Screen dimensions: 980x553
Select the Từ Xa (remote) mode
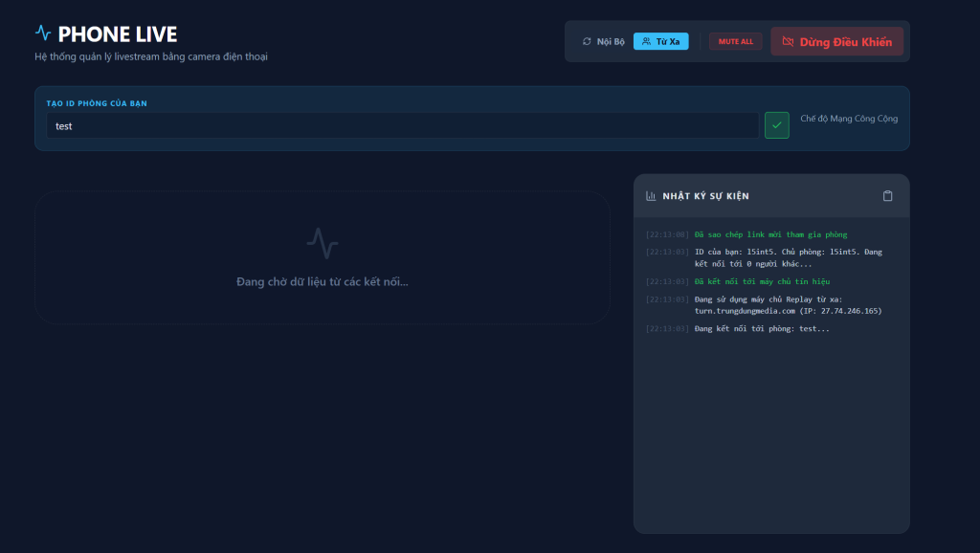(661, 42)
